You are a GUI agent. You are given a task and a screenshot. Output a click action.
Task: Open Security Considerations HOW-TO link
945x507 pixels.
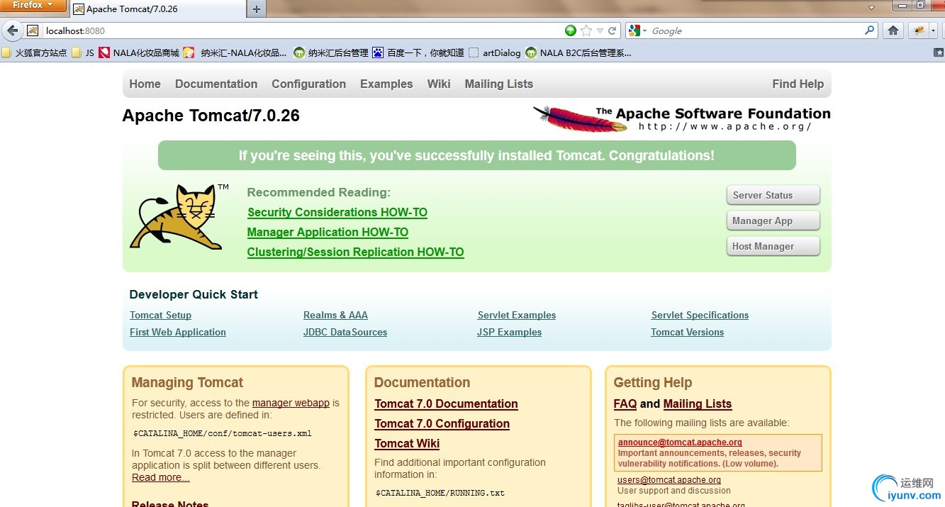tap(337, 212)
